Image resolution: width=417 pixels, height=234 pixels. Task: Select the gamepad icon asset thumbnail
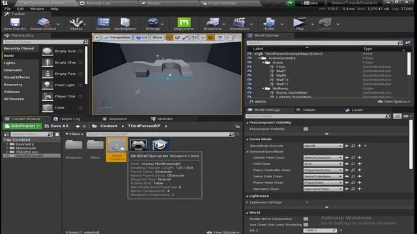pos(138,145)
